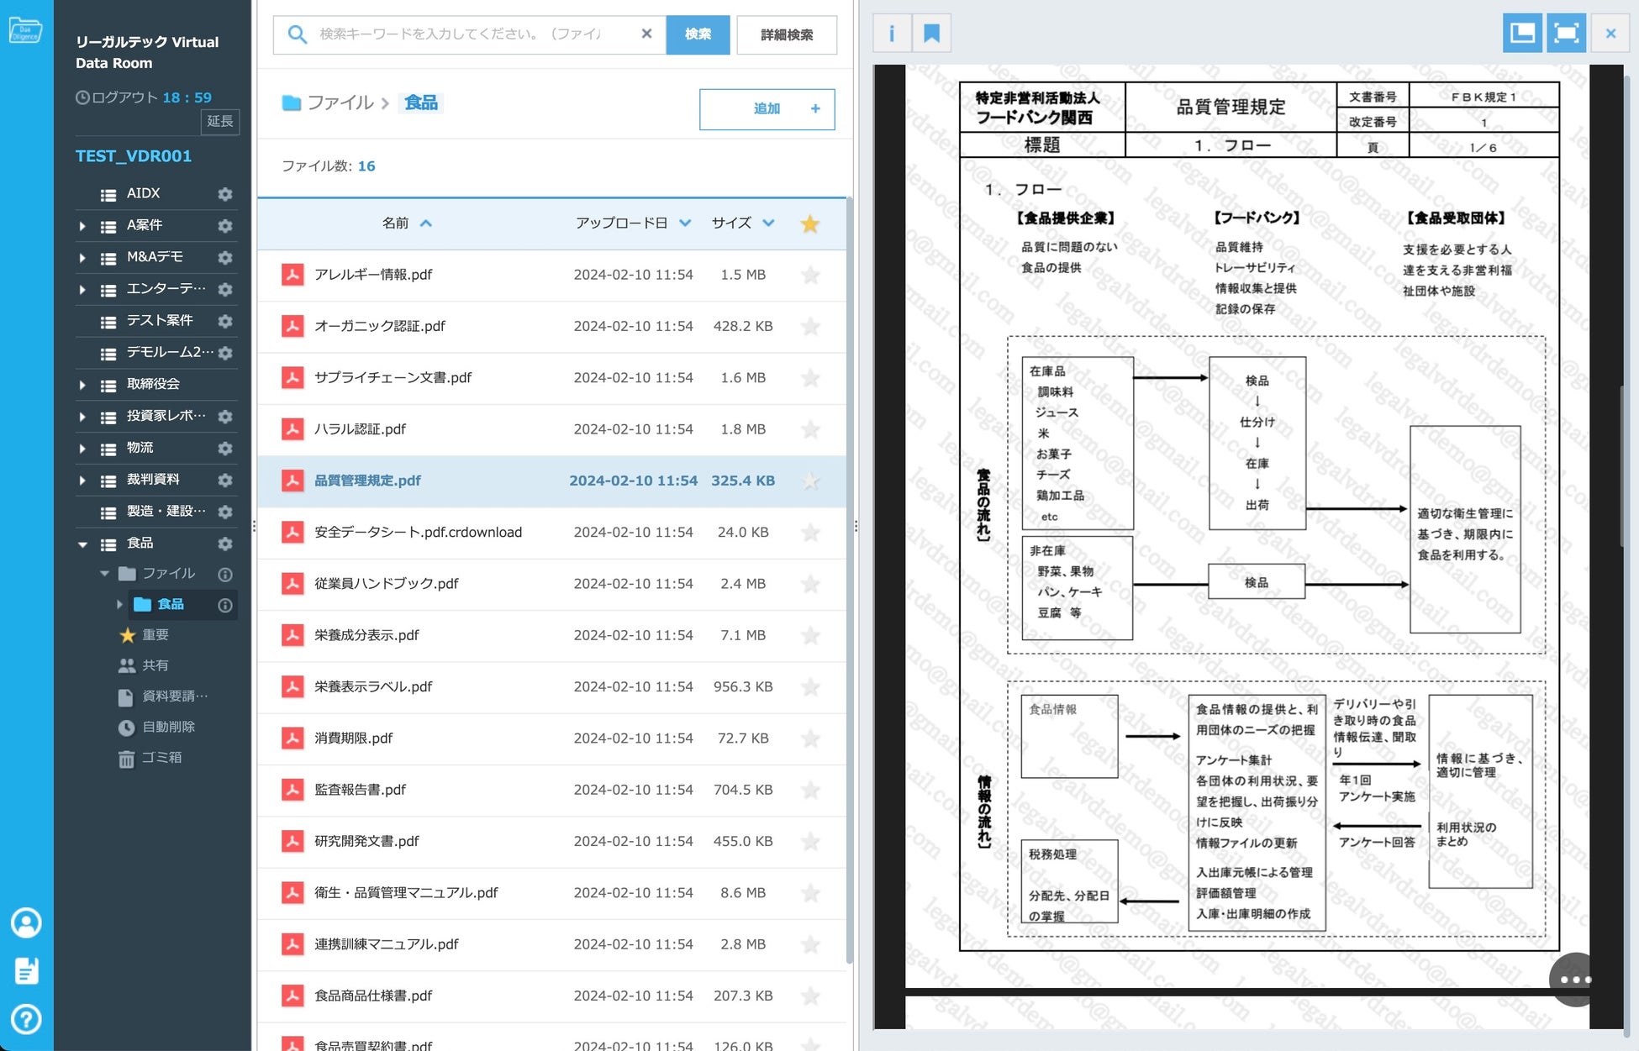Screen dimensions: 1639x1051
Task: Click the 詳細検索 button
Action: coord(786,34)
